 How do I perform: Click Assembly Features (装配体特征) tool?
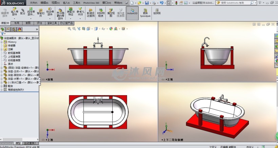click(x=71, y=12)
